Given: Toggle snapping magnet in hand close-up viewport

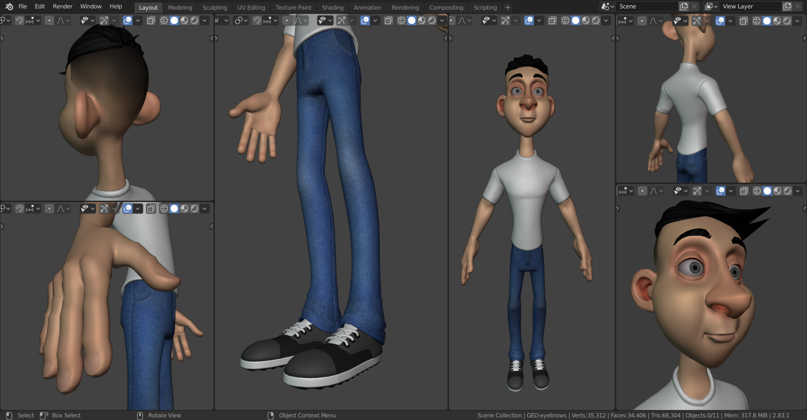Looking at the screenshot, I should pos(19,209).
